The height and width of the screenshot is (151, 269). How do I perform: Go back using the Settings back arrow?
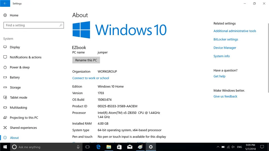tap(5, 3)
